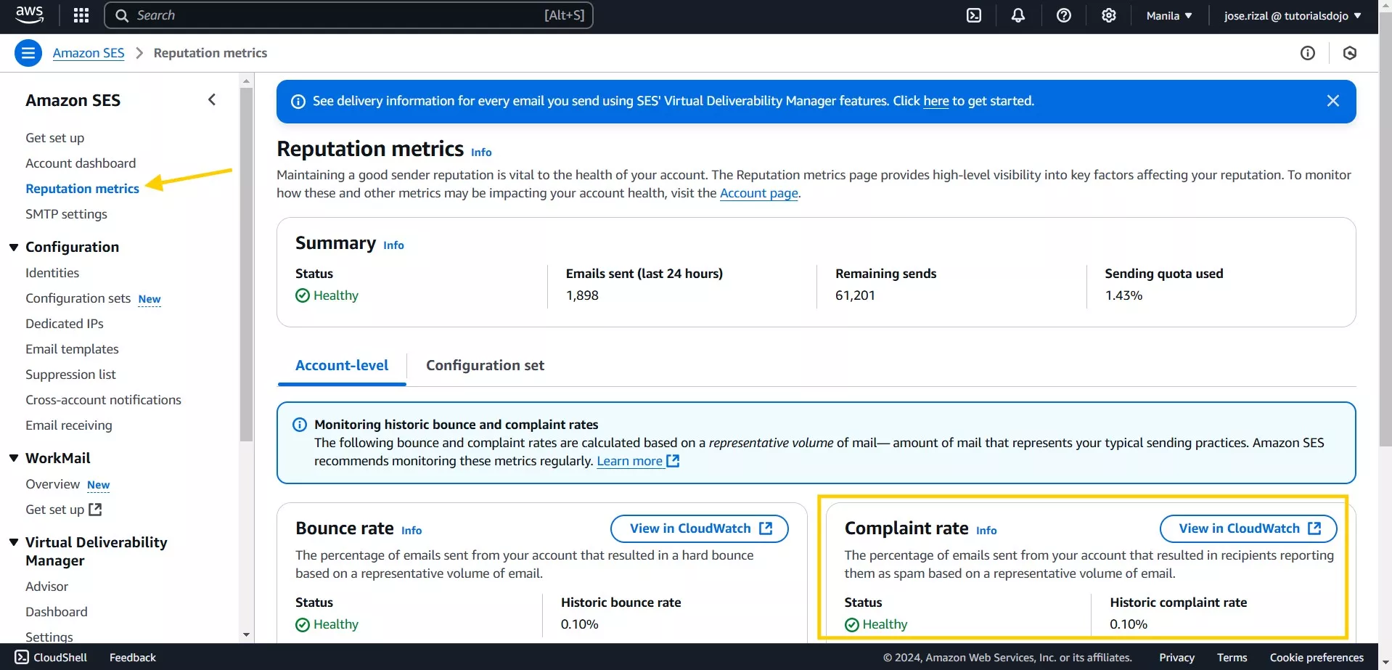Screen dimensions: 1392x670
Task: Click Info next to Bounce rate
Action: click(x=412, y=531)
